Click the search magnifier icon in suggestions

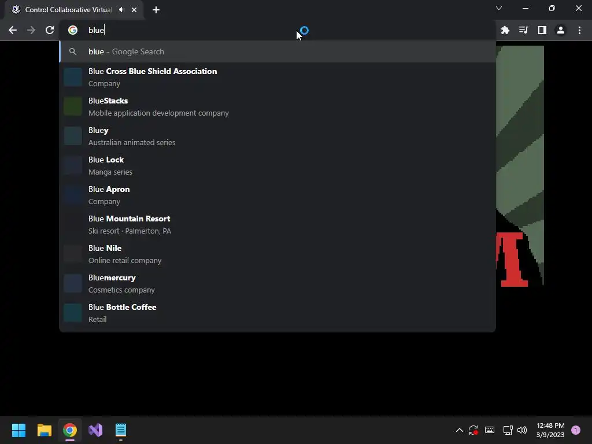[73, 51]
